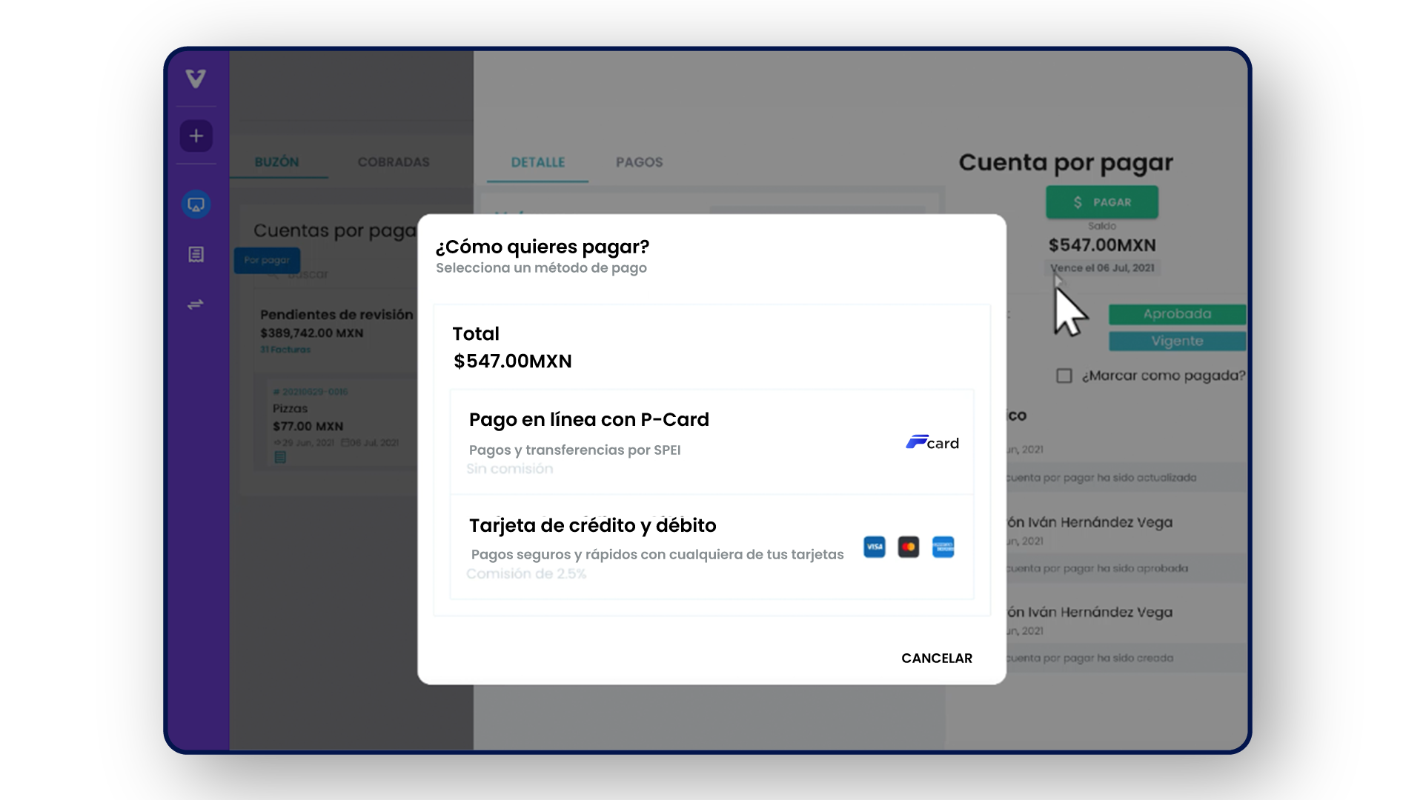
Task: Click the Por pagar tooltip label
Action: pos(267,260)
